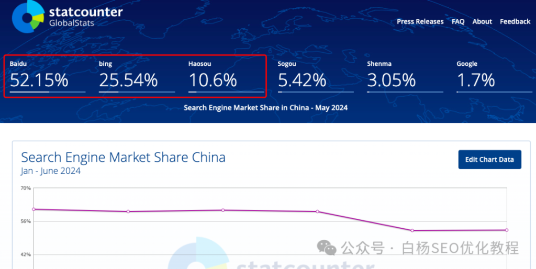This screenshot has height=269, width=536.
Task: Open the Press Releases link
Action: (x=420, y=21)
